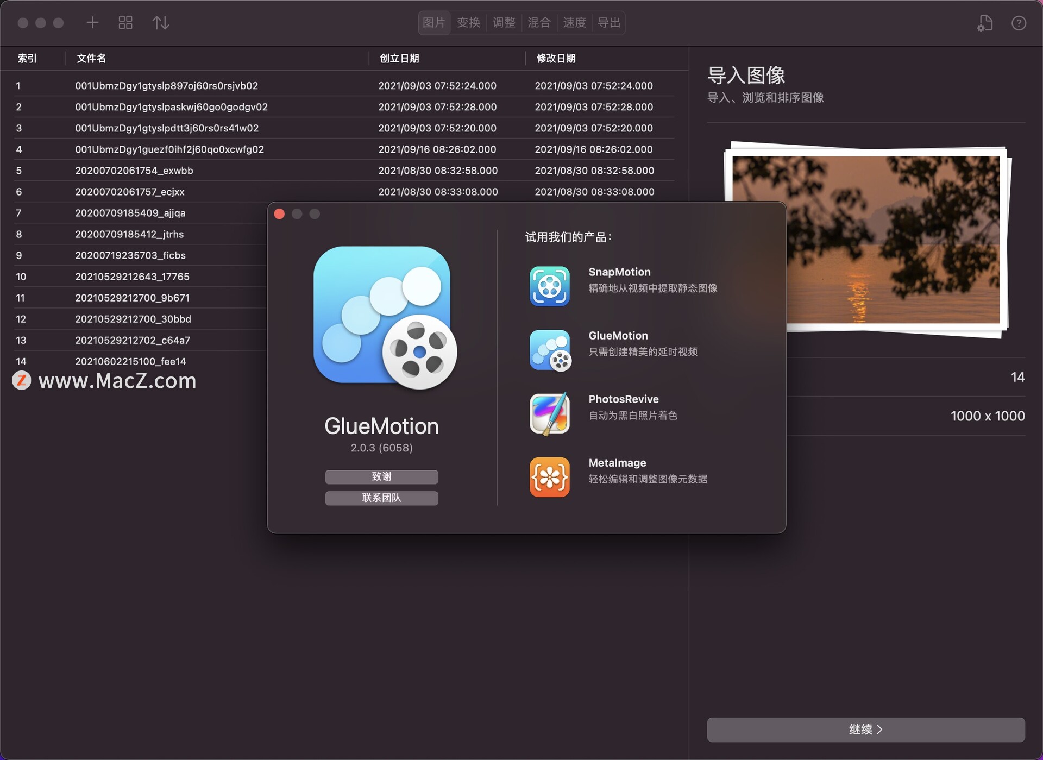The width and height of the screenshot is (1043, 760).
Task: Select row 20200719235703_ficbs
Action: click(x=140, y=255)
